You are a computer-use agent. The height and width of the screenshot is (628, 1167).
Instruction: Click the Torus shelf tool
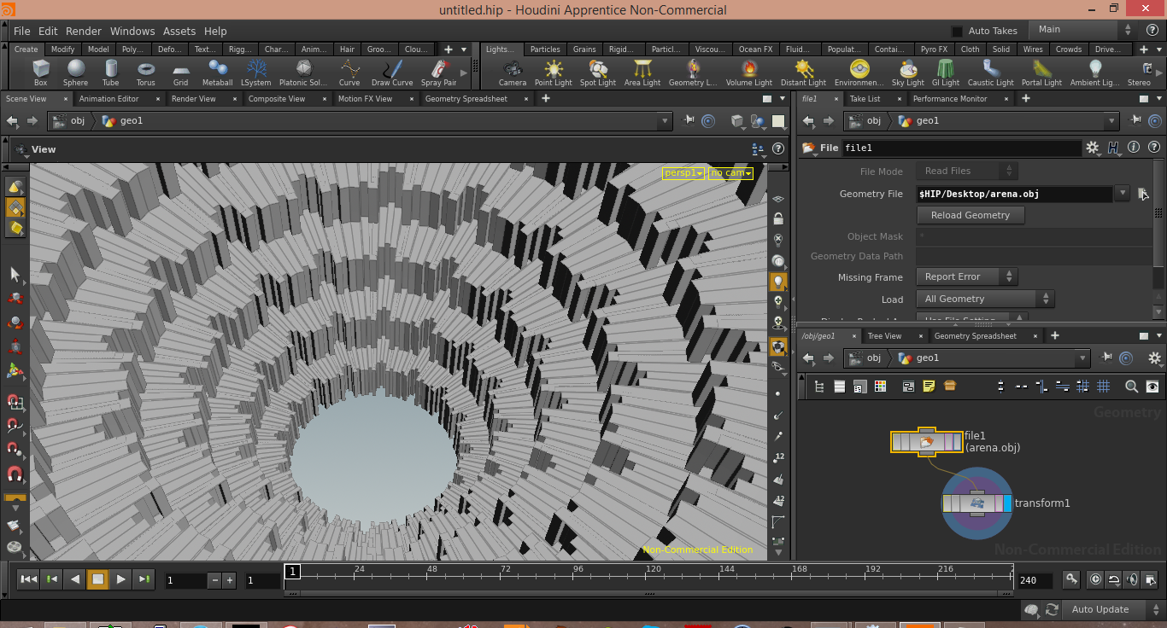(146, 72)
